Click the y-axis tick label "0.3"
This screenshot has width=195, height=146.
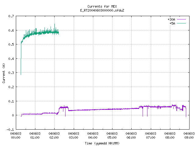11,73
